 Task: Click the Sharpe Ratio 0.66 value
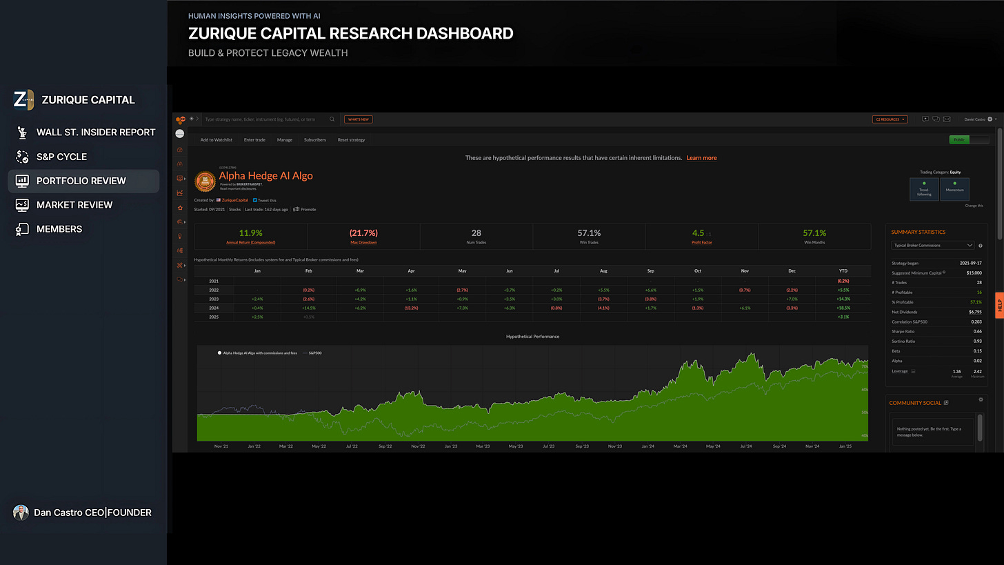978,331
